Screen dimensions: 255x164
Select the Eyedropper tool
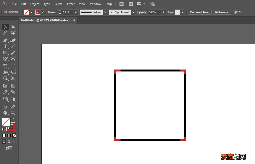click(5, 92)
